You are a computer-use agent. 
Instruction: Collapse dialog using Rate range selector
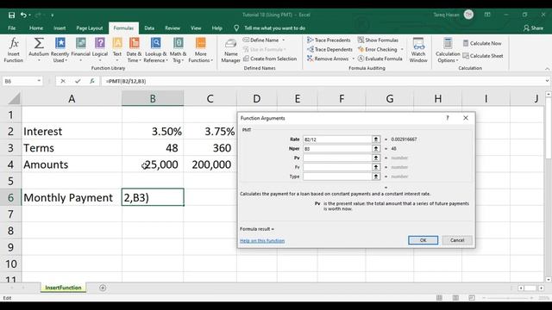pos(376,139)
